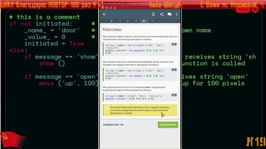Screen dimensions: 266x149
Task: Click the 'if not initiated:' code line
Action: 41,24
